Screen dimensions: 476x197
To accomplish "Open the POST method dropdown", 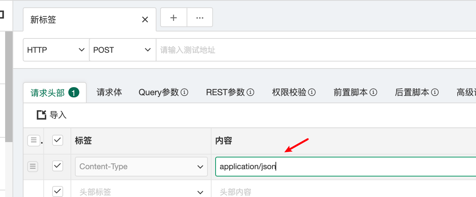I will (x=122, y=50).
